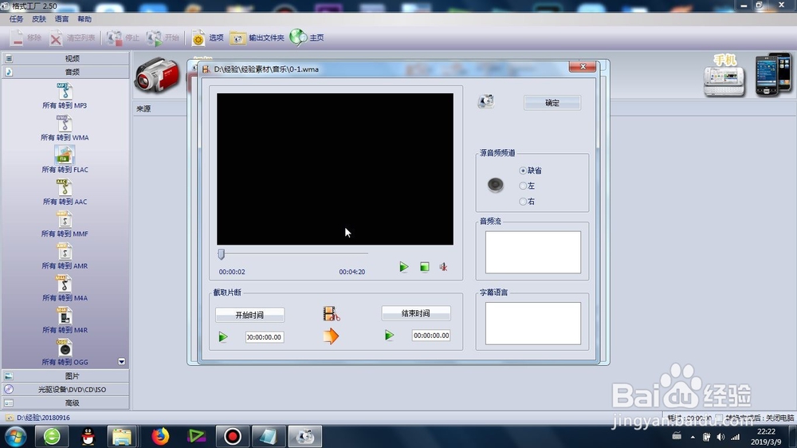Viewport: 797px width, 448px height.
Task: Click the end time input field
Action: point(431,336)
